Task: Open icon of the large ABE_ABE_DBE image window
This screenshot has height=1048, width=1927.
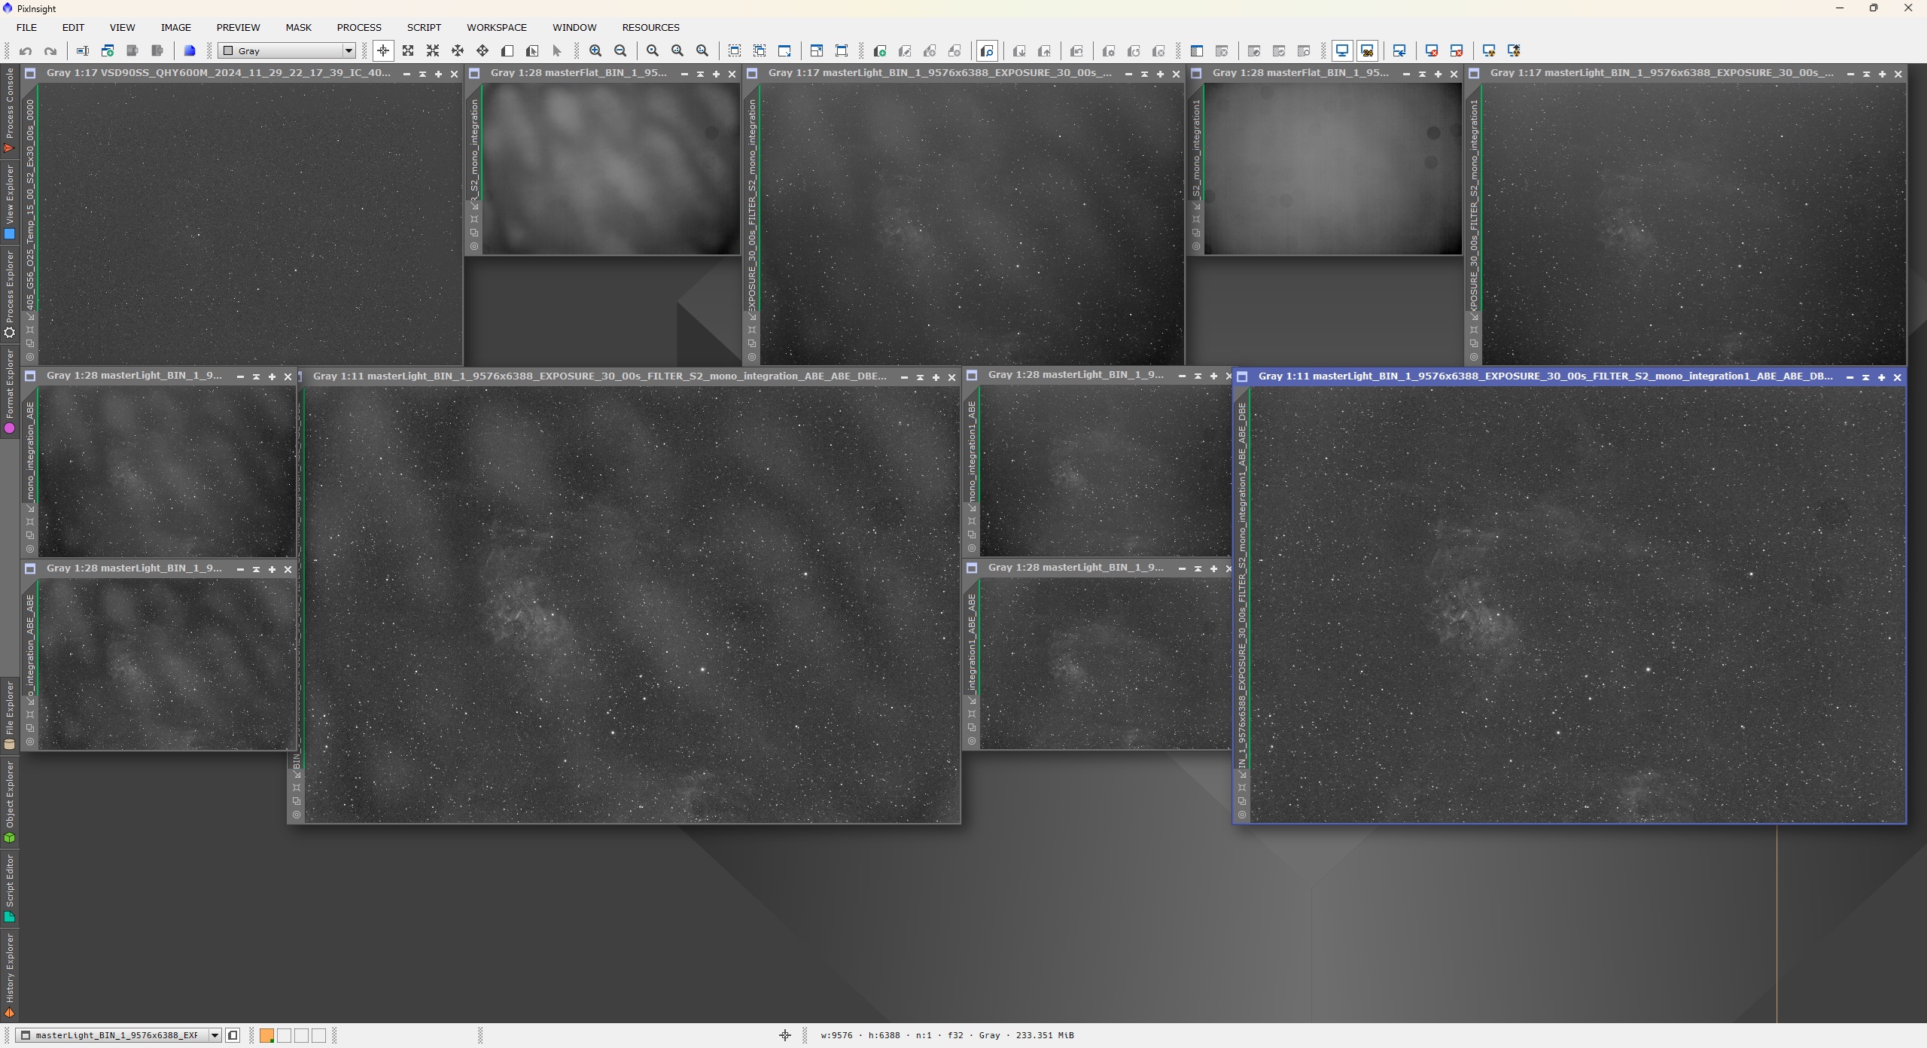Action: [1242, 376]
